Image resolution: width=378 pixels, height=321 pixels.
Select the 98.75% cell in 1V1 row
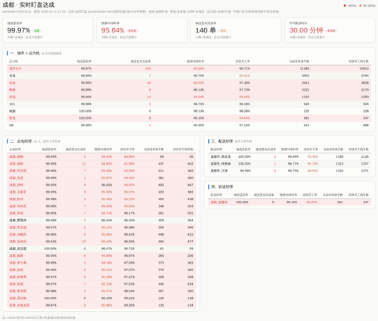199,104
